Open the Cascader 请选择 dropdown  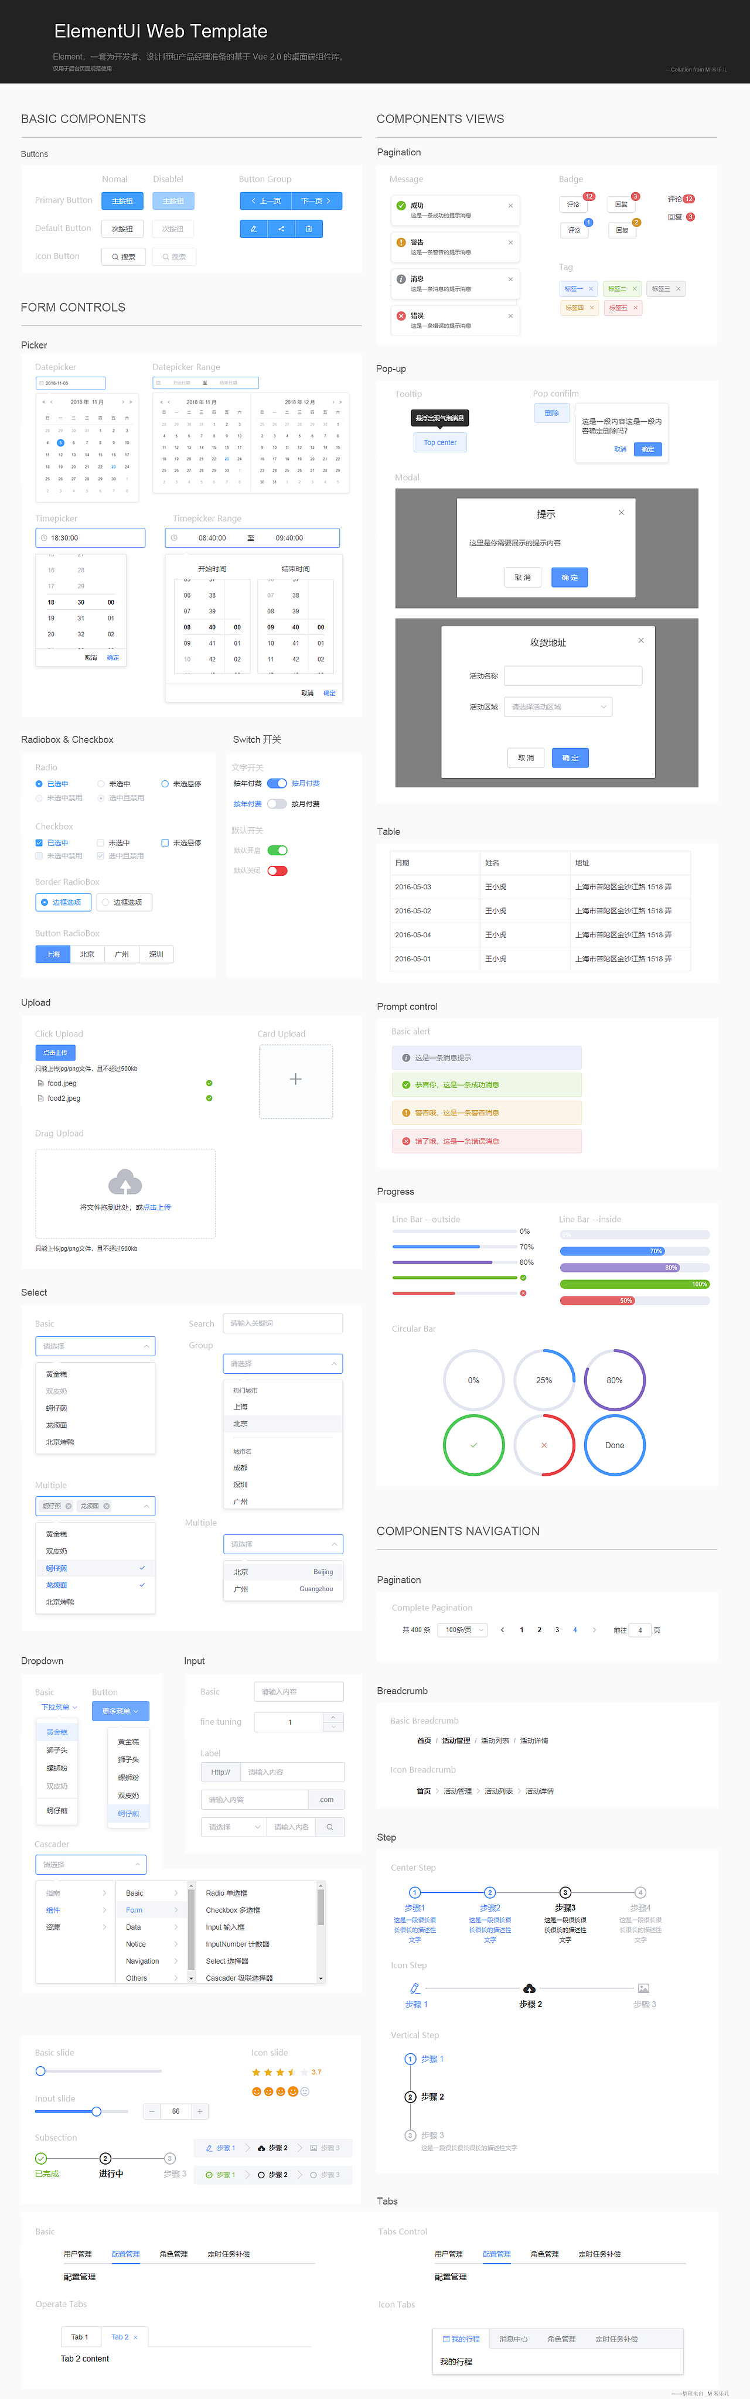point(90,1865)
